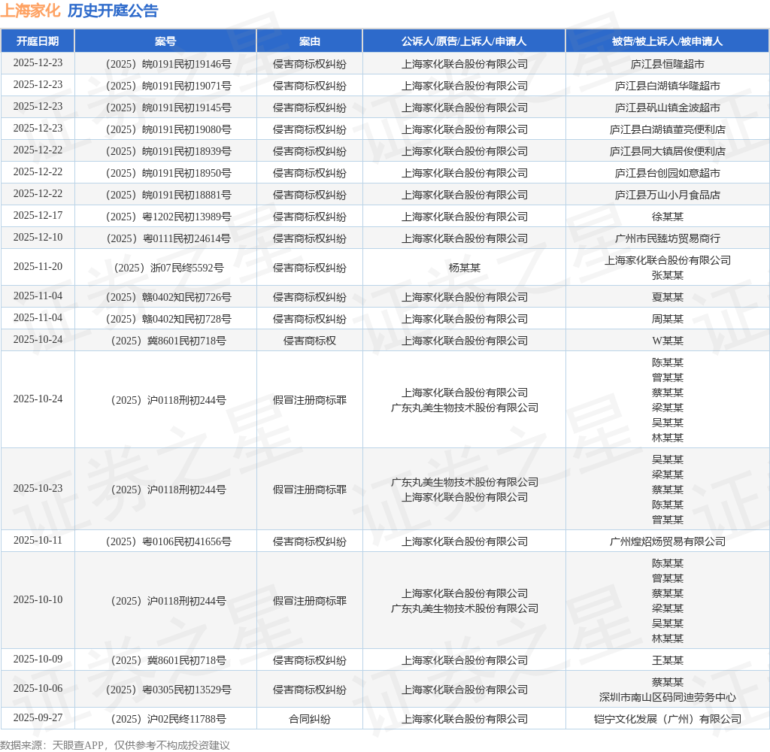This screenshot has width=770, height=752.
Task: Click 林某某 in the 2025-10-10 row
Action: tap(668, 638)
